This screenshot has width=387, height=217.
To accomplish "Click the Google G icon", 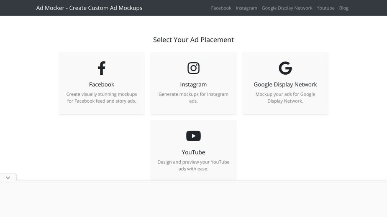I will click(285, 68).
